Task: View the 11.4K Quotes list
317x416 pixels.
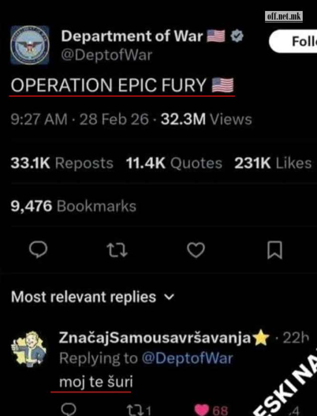Action: click(x=174, y=163)
